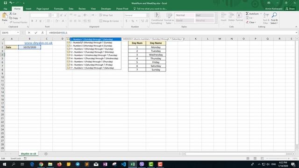The width and height of the screenshot is (299, 168).
Task: Click Format Painter in Clipboard group
Action: (x=18, y=22)
